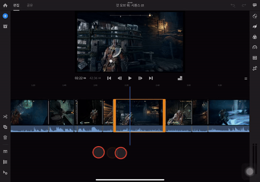Click the selected clip's left orange trim handle
Viewport: 260px width, 182px height.
pos(114,116)
